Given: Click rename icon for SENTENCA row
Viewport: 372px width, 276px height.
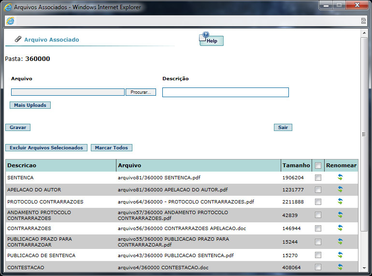Looking at the screenshot, I should (x=340, y=177).
